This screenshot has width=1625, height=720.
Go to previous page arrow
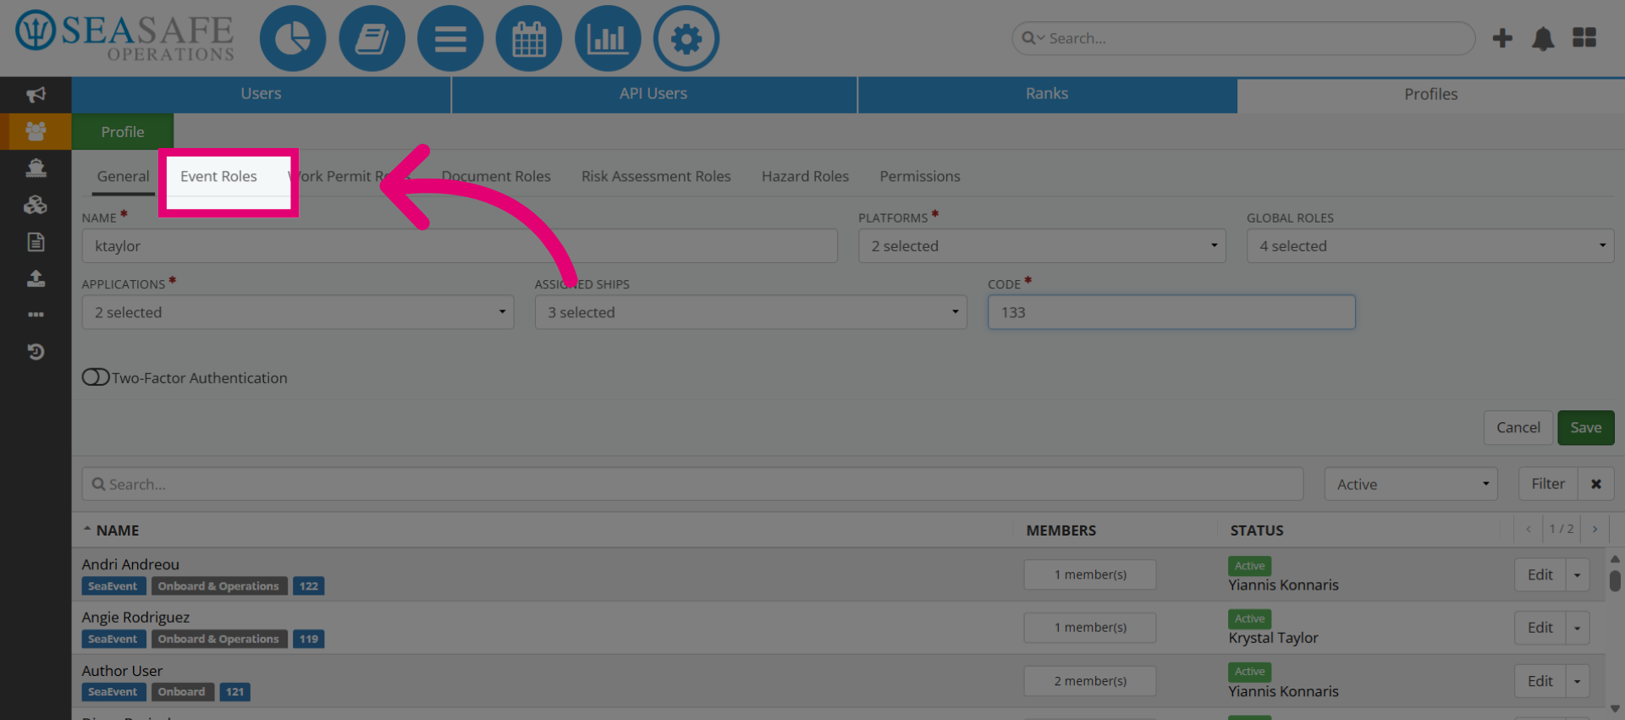(1529, 529)
